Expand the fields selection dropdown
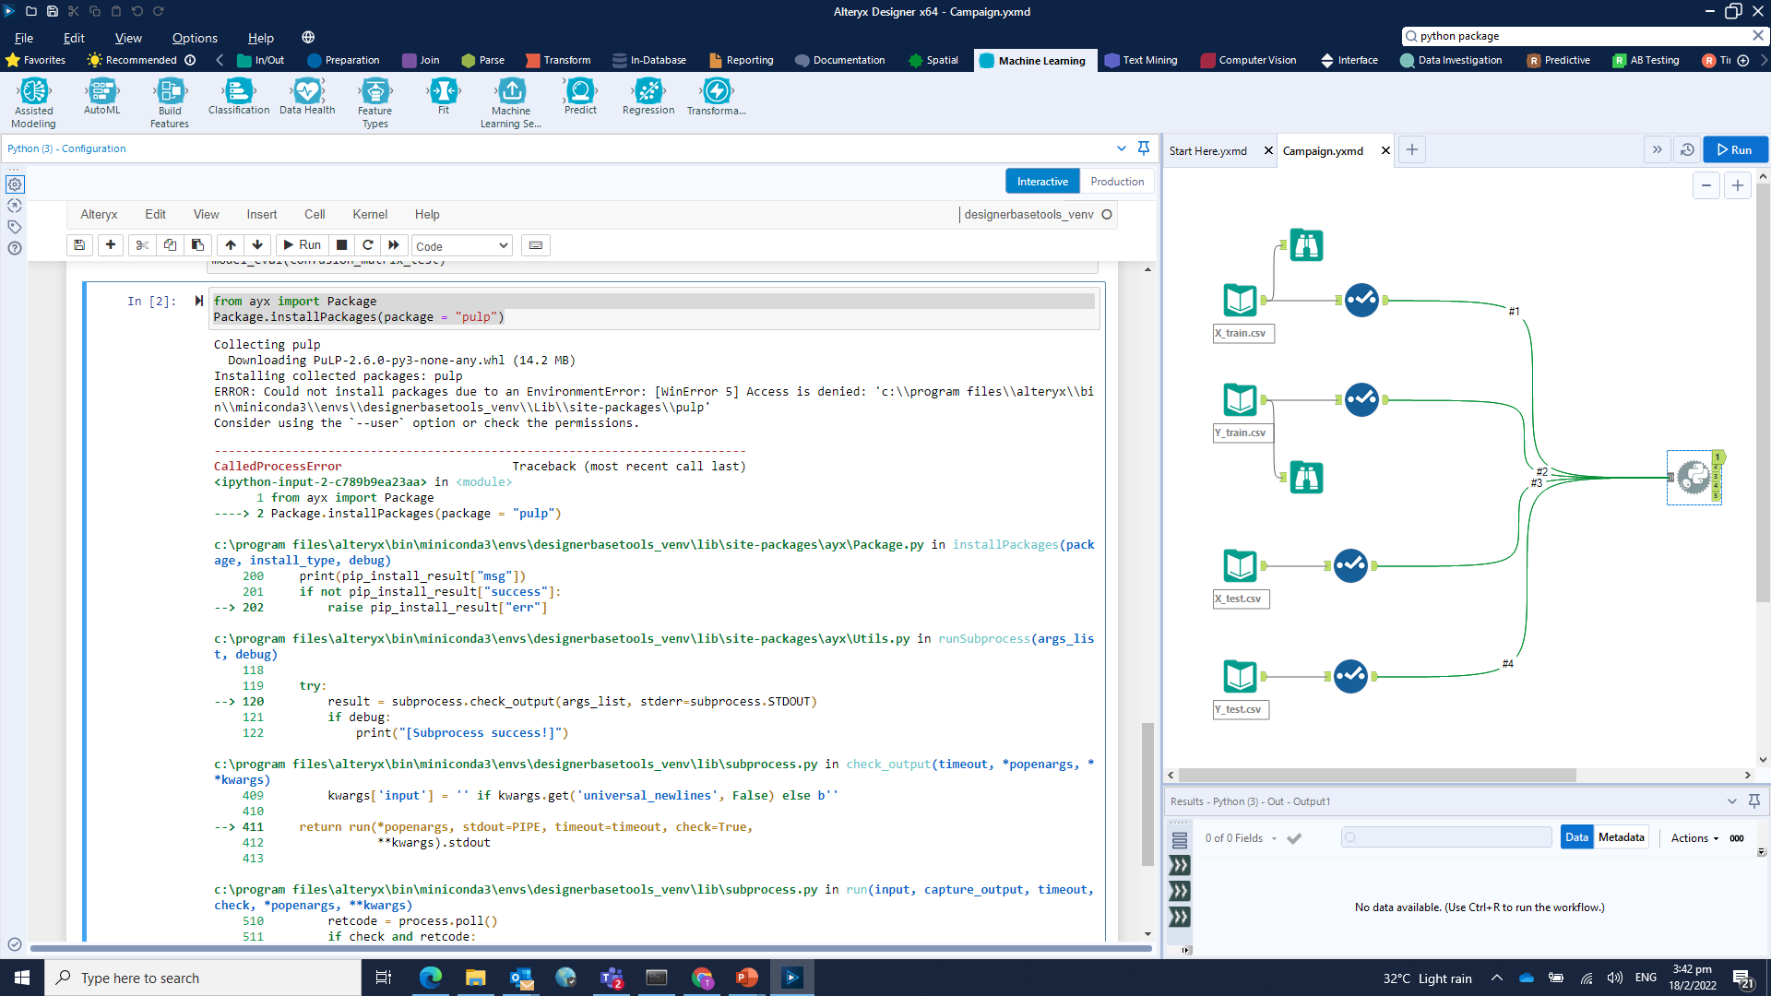 (1274, 838)
